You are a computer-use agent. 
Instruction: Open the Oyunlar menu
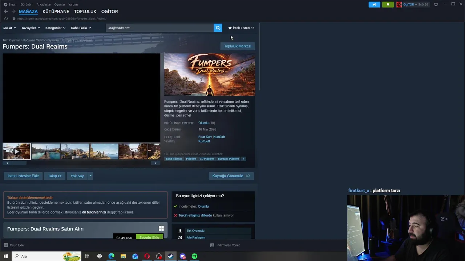pyautogui.click(x=60, y=4)
